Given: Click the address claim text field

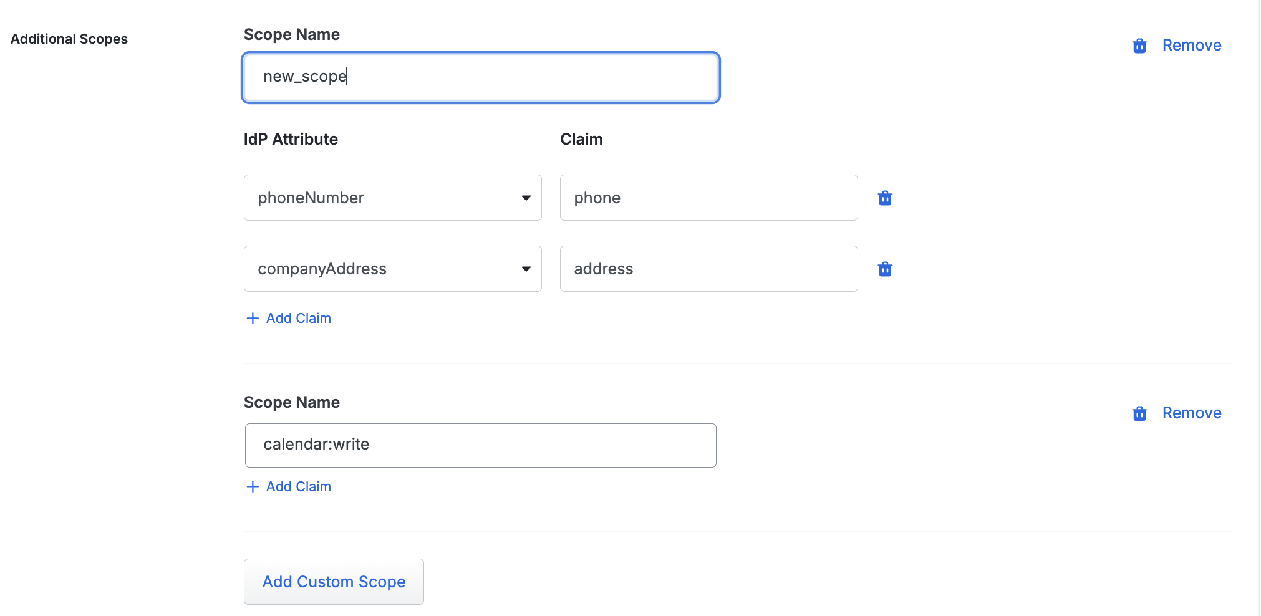Looking at the screenshot, I should coord(708,269).
